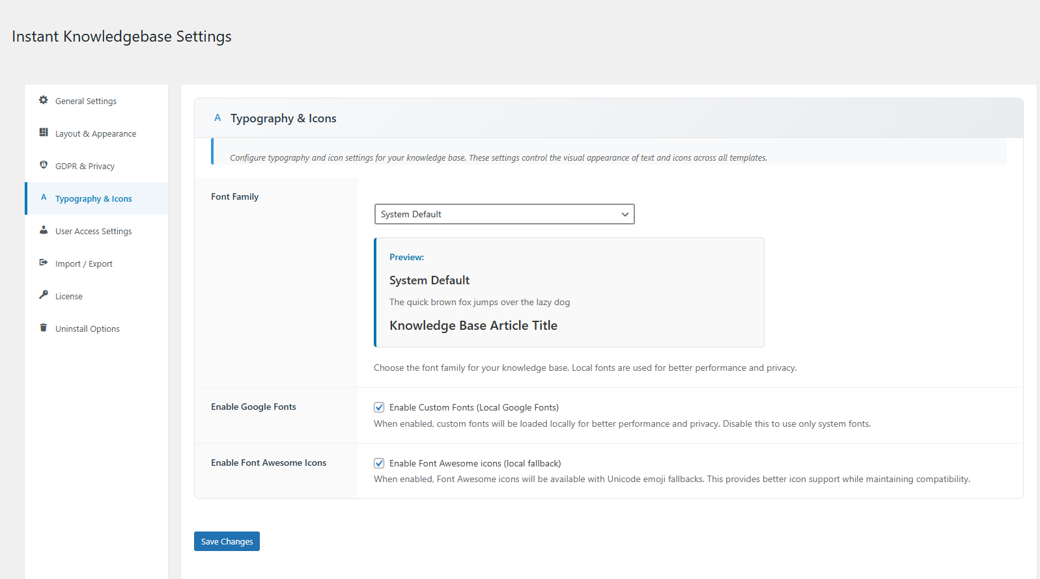Click the 'Font Family' row label
1040x579 pixels.
point(234,196)
